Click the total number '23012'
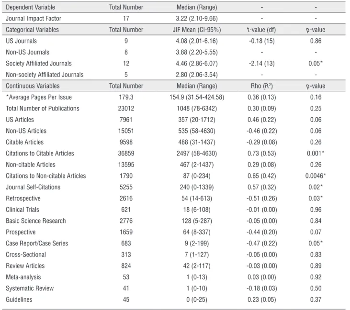 coord(126,109)
